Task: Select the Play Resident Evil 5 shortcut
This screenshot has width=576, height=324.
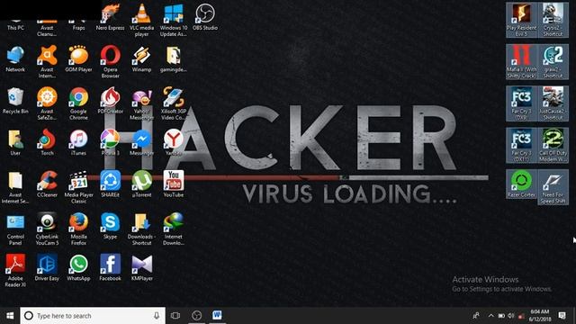Action: 521,20
